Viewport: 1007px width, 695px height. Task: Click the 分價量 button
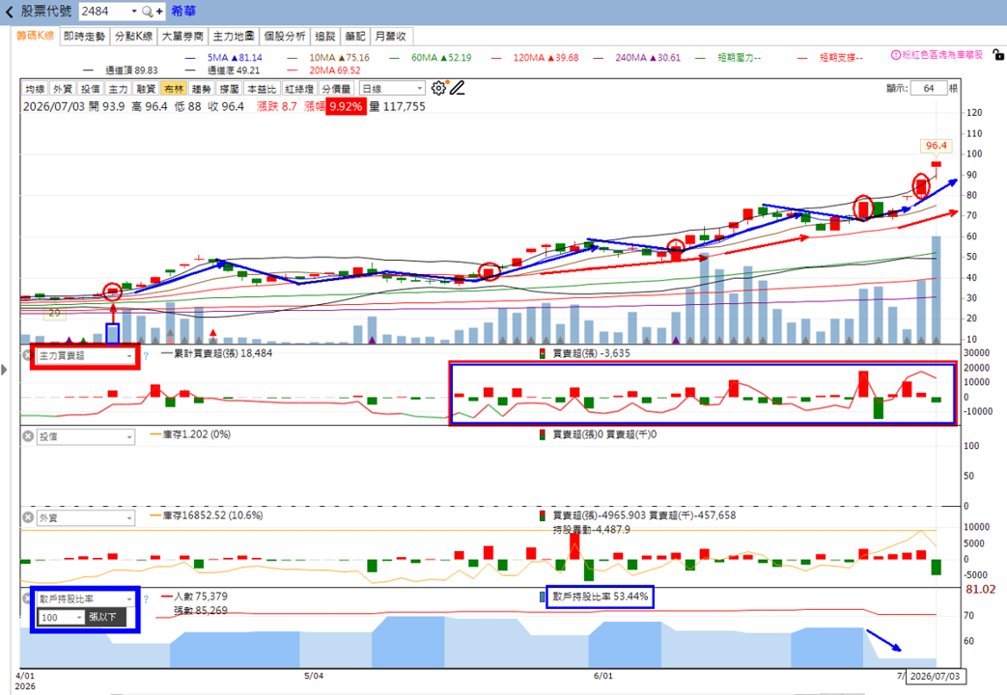[336, 89]
